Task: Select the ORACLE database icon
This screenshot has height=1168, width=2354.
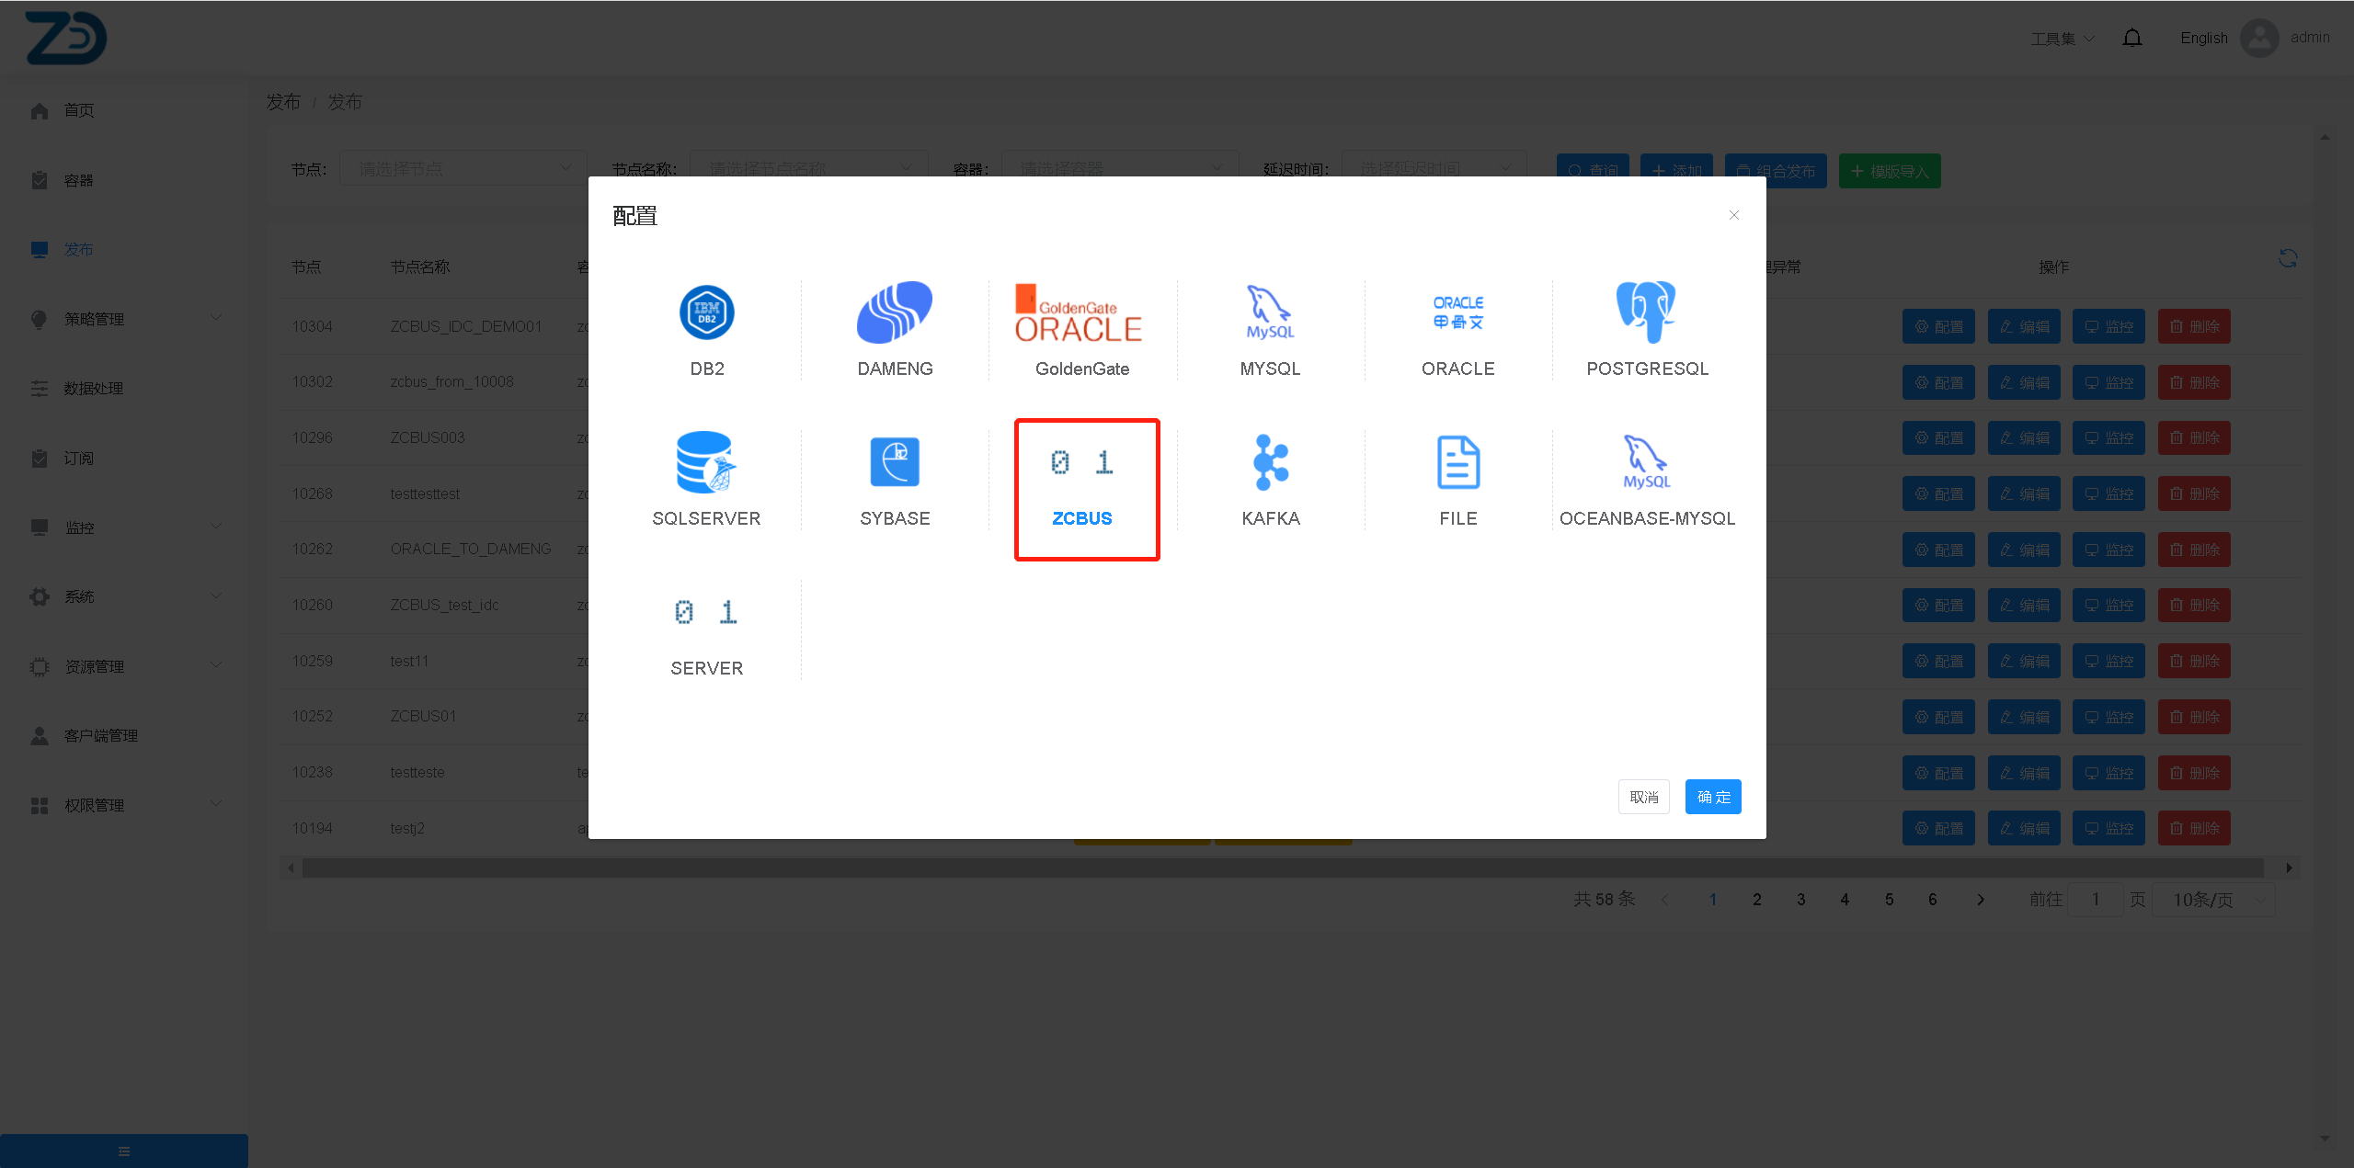Action: (x=1457, y=313)
